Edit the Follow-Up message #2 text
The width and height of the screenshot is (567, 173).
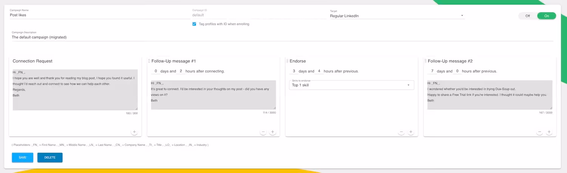[490, 95]
